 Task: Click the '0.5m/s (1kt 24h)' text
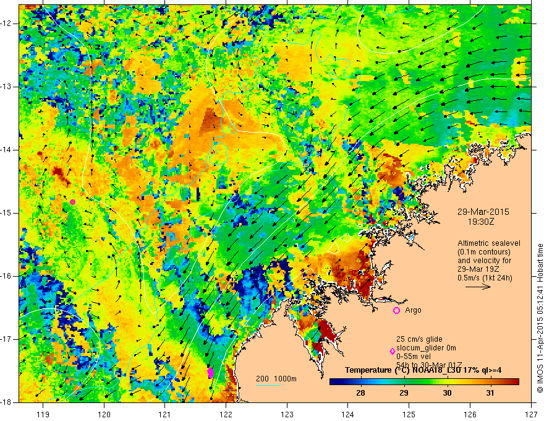pyautogui.click(x=485, y=278)
